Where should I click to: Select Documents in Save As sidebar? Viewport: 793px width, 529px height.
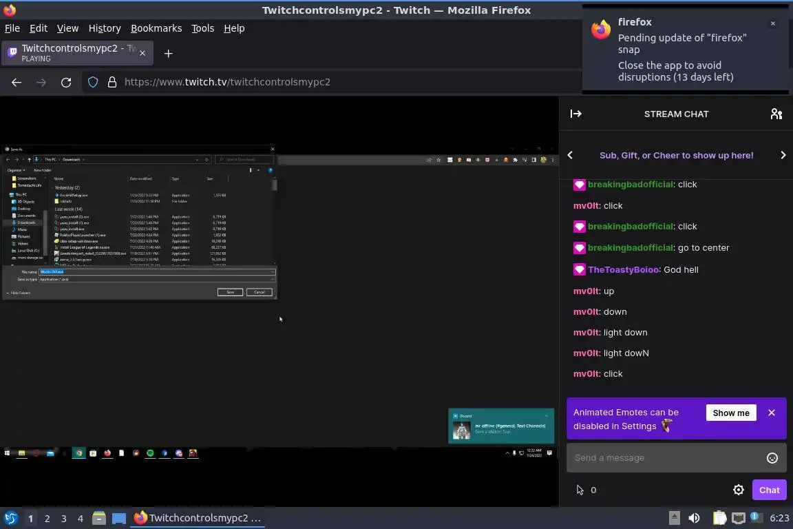coord(26,216)
